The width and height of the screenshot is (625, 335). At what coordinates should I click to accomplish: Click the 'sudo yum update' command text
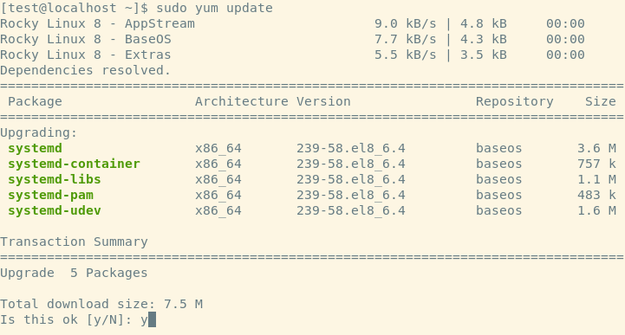[x=214, y=8]
